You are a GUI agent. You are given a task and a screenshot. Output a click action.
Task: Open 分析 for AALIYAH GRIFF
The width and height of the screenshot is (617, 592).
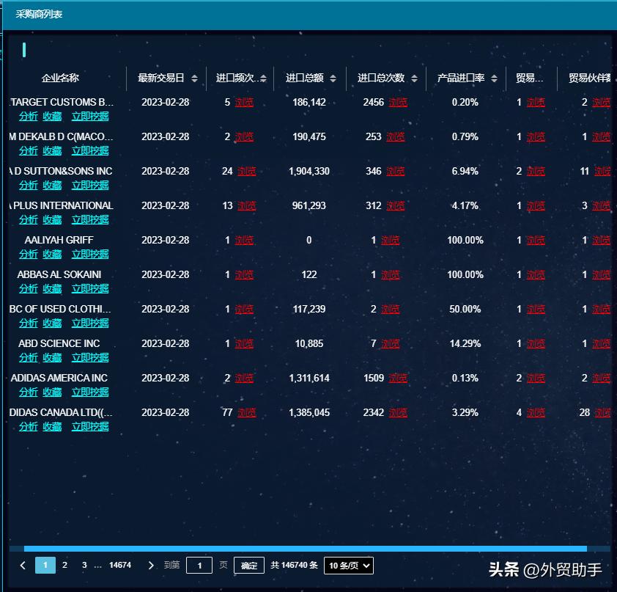coord(29,254)
